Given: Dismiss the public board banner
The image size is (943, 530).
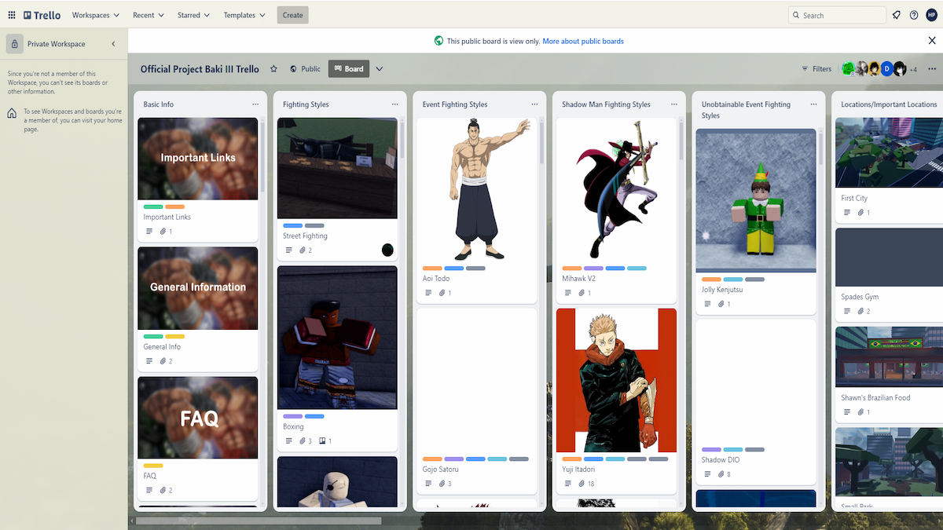Looking at the screenshot, I should pos(932,41).
